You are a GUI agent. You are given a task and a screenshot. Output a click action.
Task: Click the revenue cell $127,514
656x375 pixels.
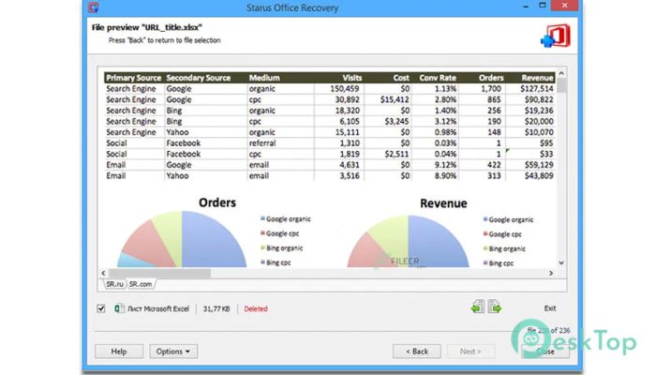[x=537, y=89]
